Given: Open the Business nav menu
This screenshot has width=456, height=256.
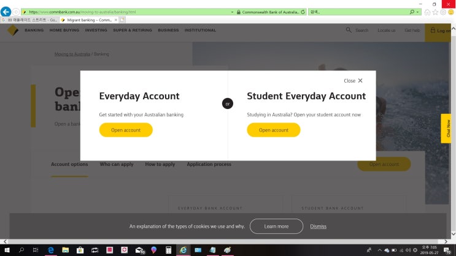Looking at the screenshot, I should pos(168,30).
